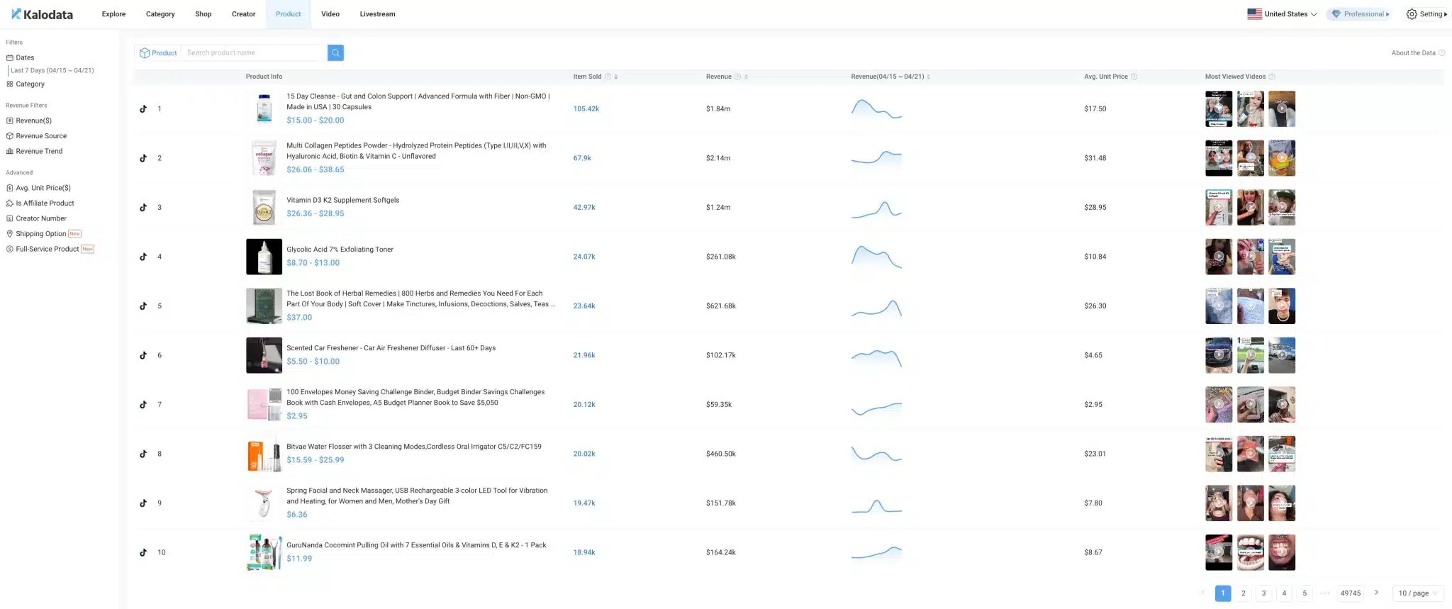This screenshot has height=609, width=1452.
Task: Open the 10 / page size dropdown
Action: point(1417,593)
